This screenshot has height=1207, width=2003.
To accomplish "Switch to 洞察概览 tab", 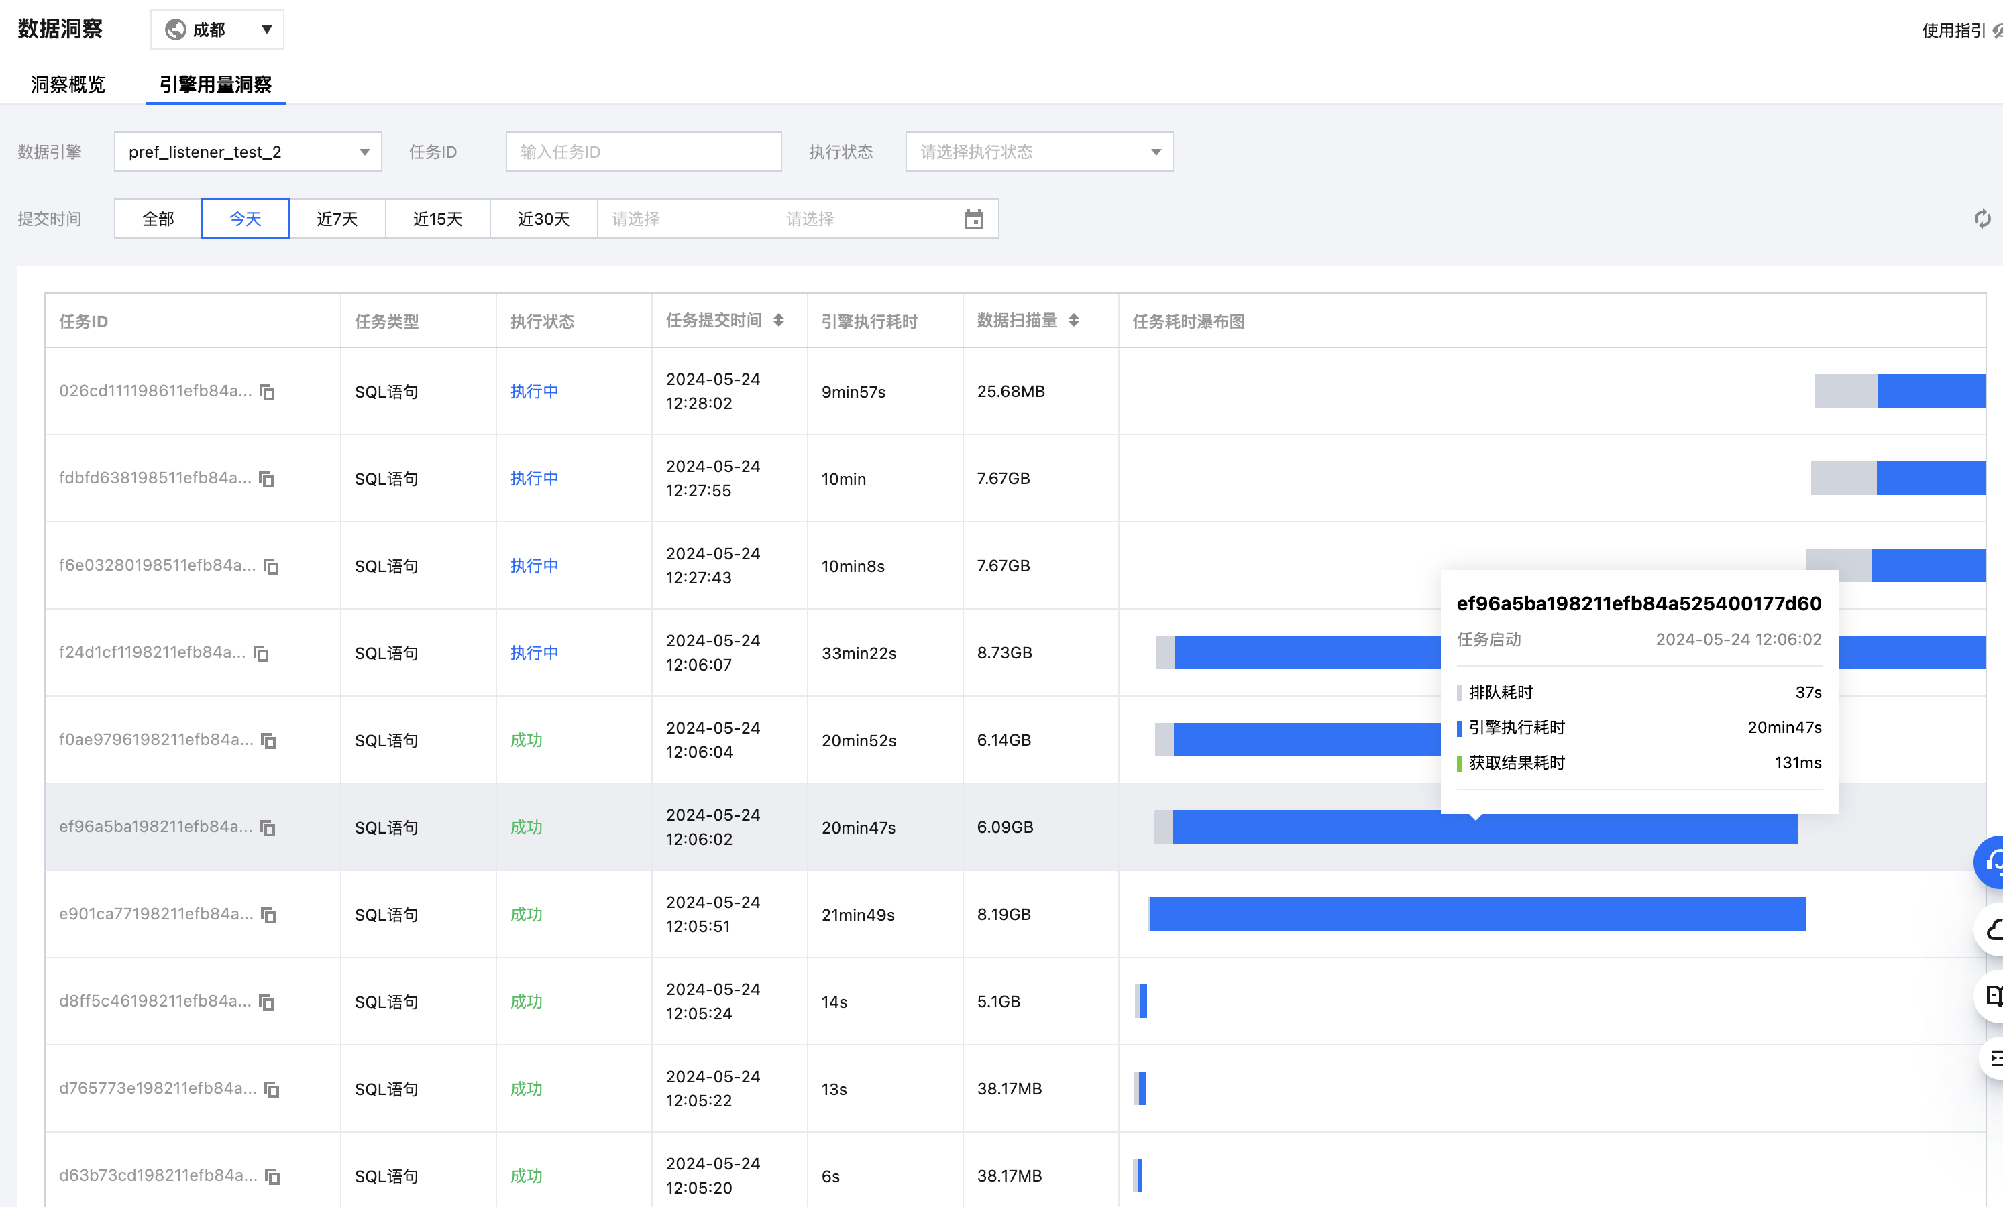I will click(x=68, y=84).
